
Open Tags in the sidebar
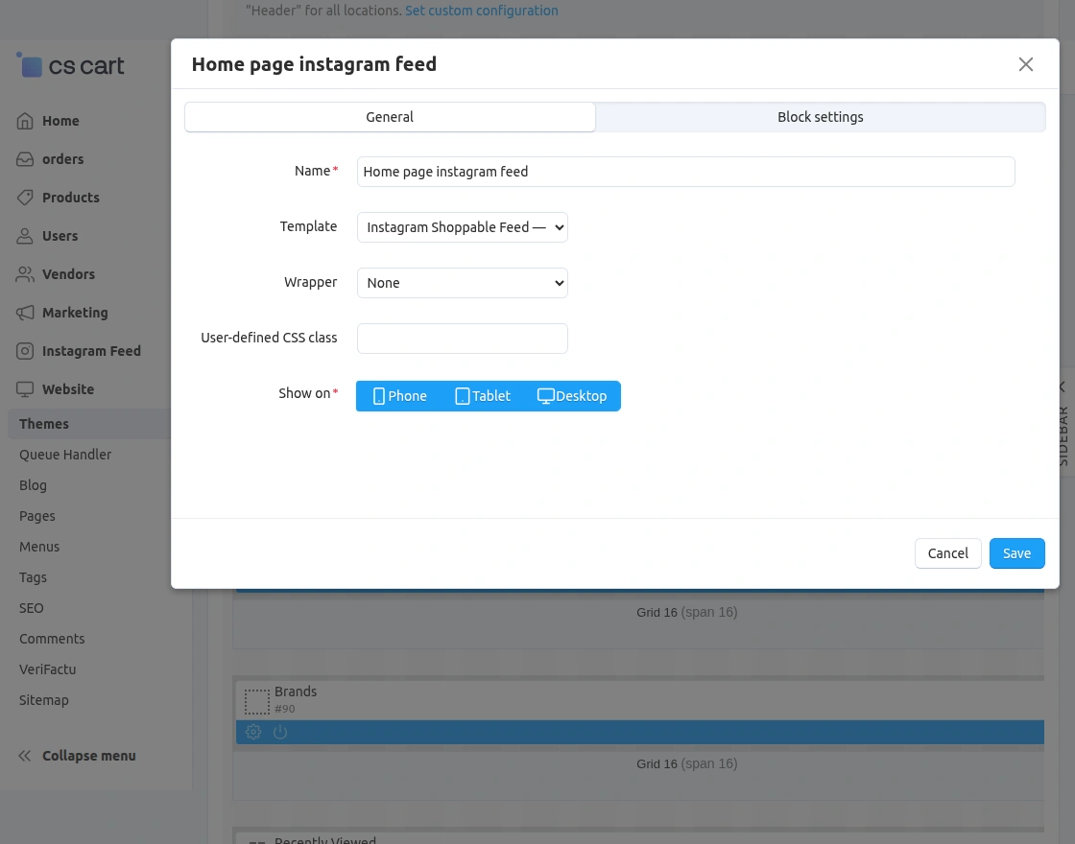33,577
